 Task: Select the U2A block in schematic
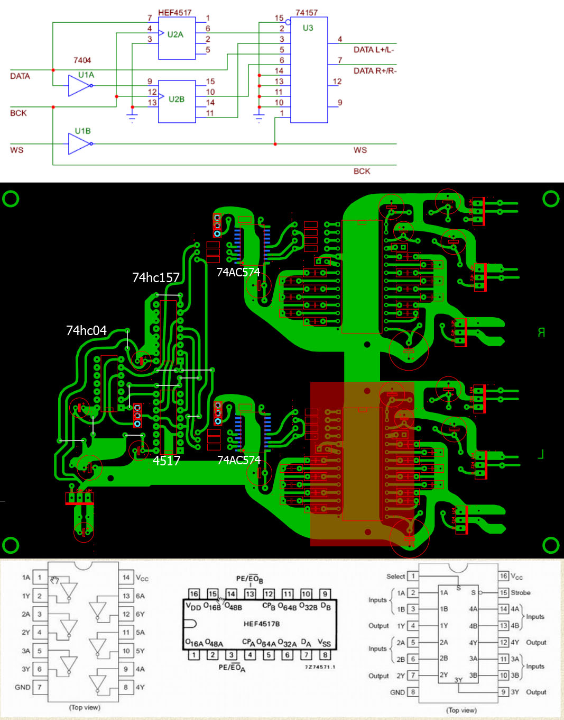(177, 38)
